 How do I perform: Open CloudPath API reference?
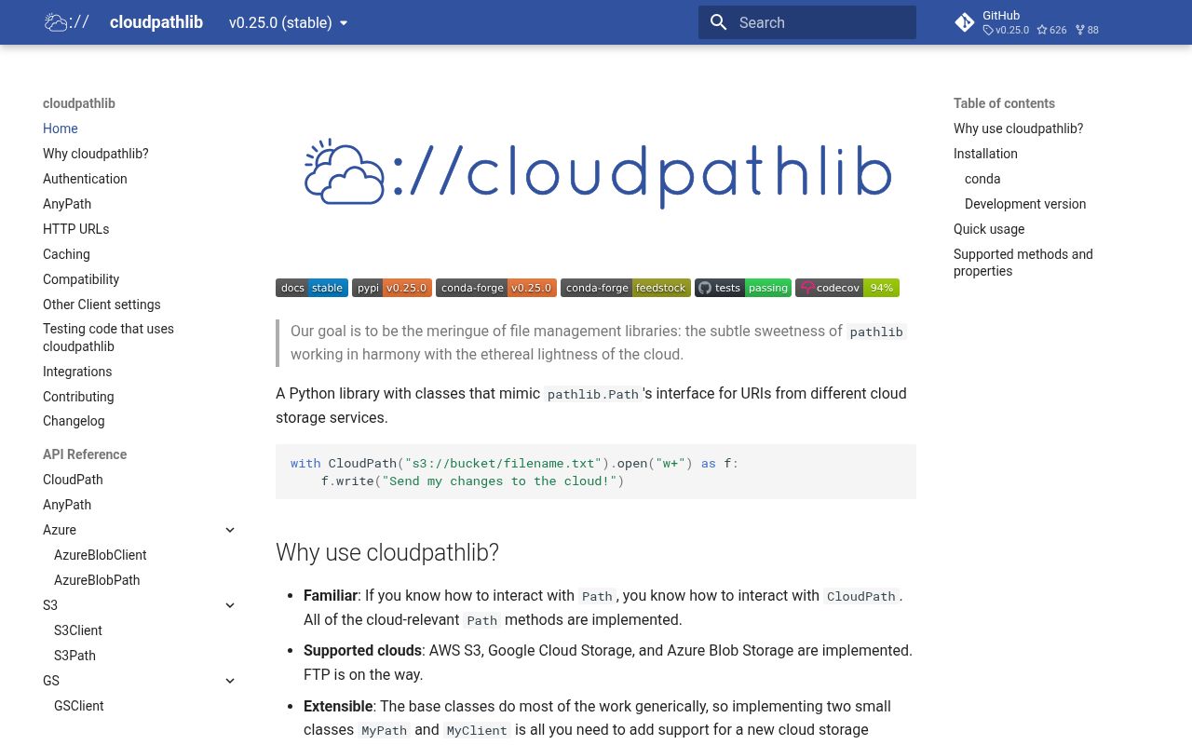(x=73, y=480)
